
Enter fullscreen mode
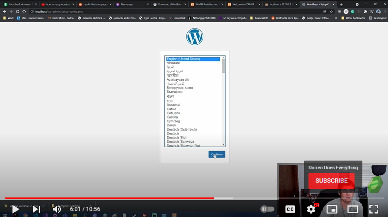click(374, 209)
